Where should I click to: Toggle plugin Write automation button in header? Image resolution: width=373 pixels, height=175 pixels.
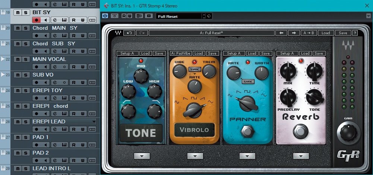tap(129, 16)
